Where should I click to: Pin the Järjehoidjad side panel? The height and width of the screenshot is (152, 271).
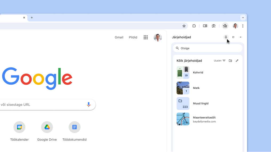click(226, 37)
